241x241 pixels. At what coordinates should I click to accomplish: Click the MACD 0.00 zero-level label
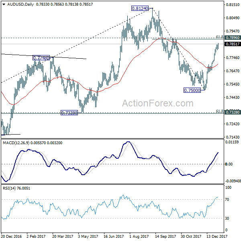[x=229, y=164]
